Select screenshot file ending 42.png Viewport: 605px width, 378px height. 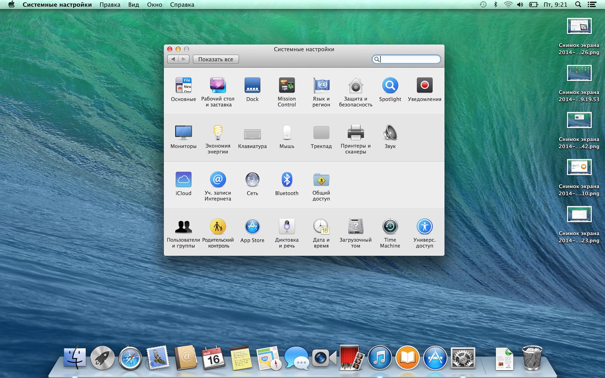(579, 131)
